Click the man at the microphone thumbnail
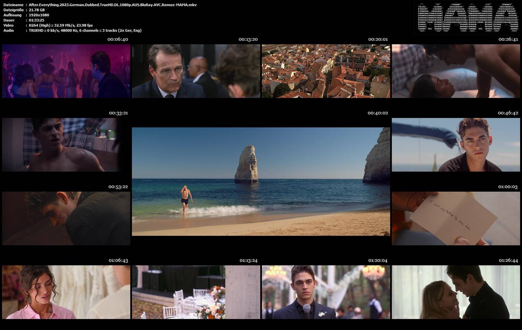Viewport: 522px width, 330px height. (x=326, y=292)
